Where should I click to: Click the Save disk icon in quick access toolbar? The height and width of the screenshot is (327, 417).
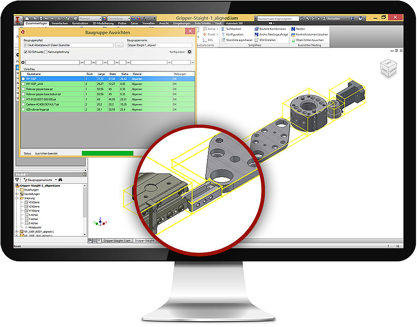click(x=41, y=18)
